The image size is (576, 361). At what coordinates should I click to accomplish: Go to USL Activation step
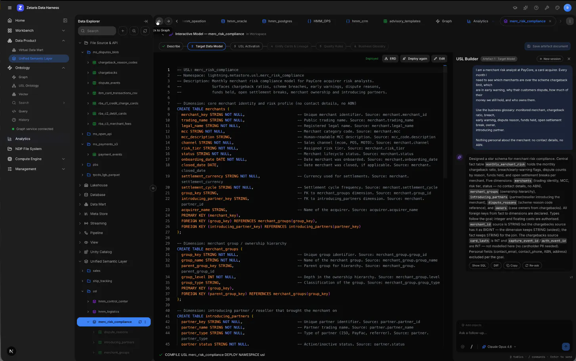(x=247, y=46)
